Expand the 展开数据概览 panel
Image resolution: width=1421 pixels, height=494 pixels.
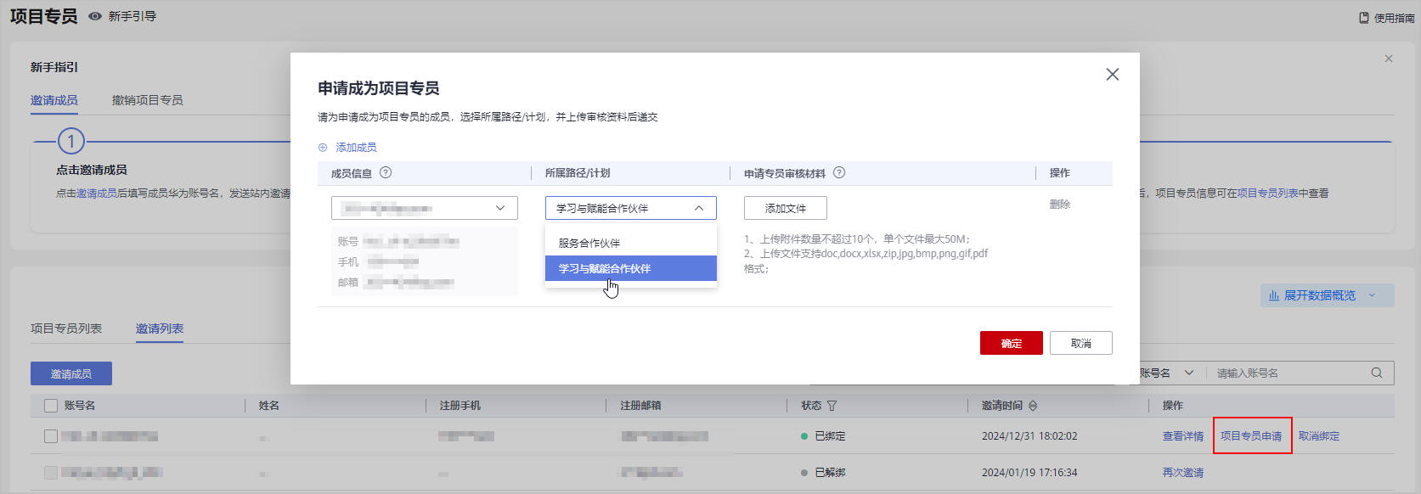coord(1326,295)
